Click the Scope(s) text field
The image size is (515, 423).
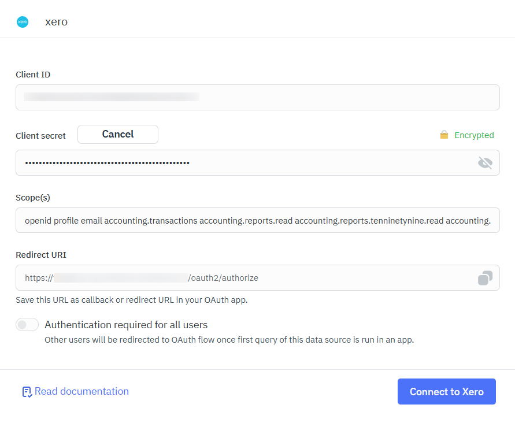[257, 220]
